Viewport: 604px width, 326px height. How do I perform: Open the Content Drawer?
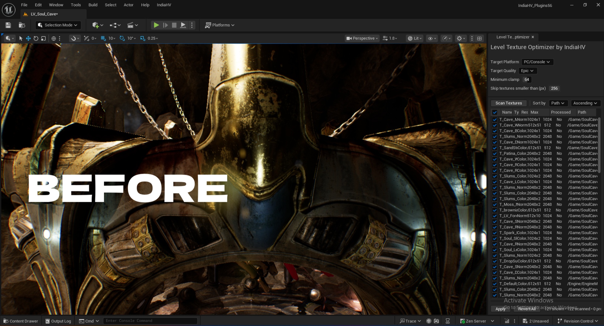pos(21,321)
